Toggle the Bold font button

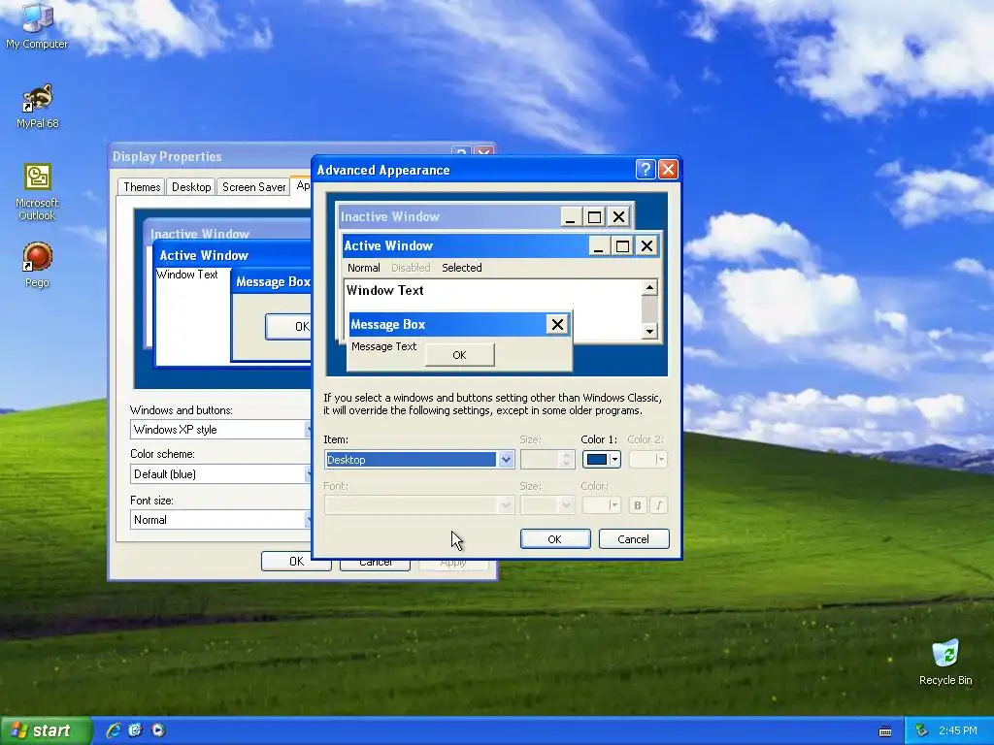(x=638, y=504)
